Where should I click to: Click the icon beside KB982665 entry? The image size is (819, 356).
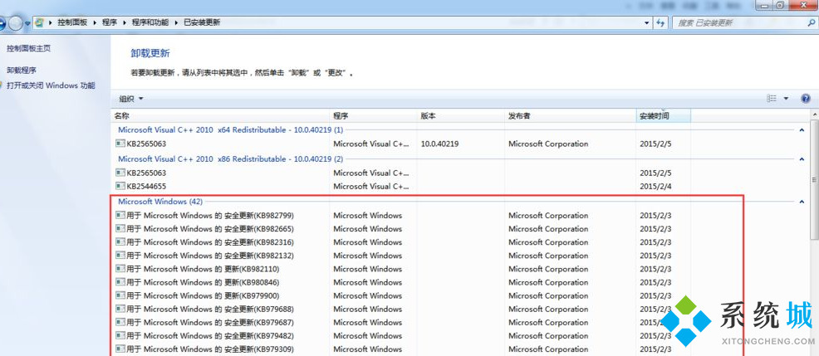point(120,228)
